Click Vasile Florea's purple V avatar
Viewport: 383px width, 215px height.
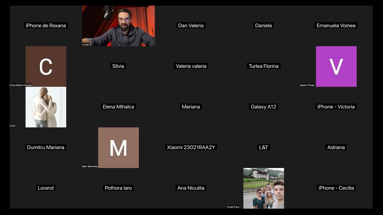(336, 66)
